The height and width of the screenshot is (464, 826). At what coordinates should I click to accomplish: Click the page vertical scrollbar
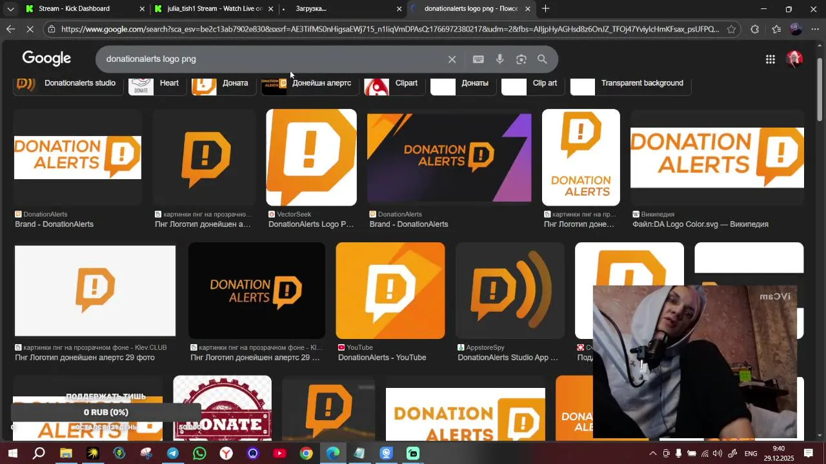click(820, 90)
